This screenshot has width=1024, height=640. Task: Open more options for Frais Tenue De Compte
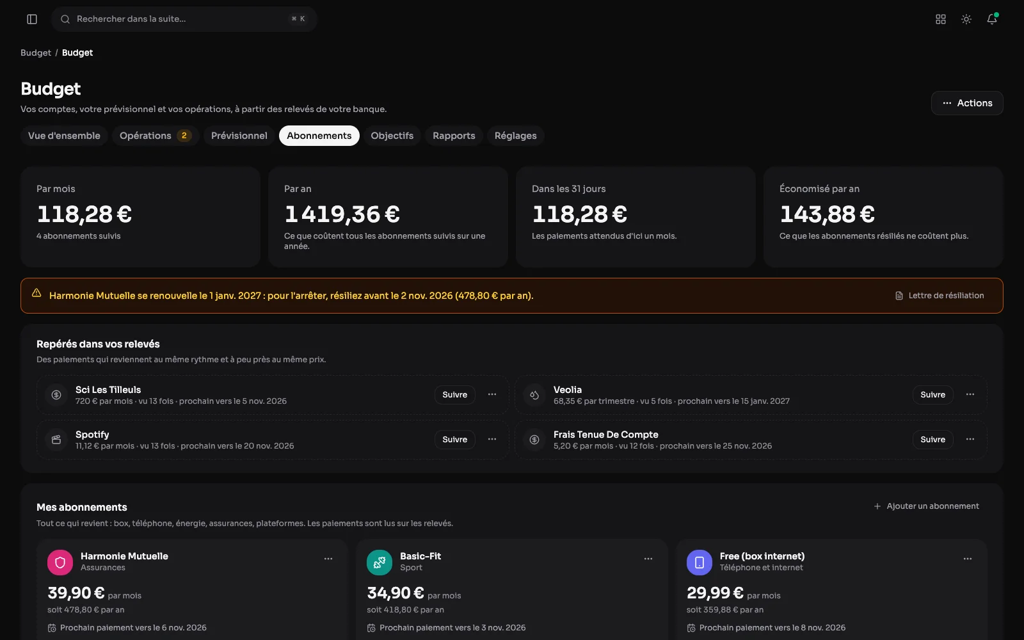[970, 439]
